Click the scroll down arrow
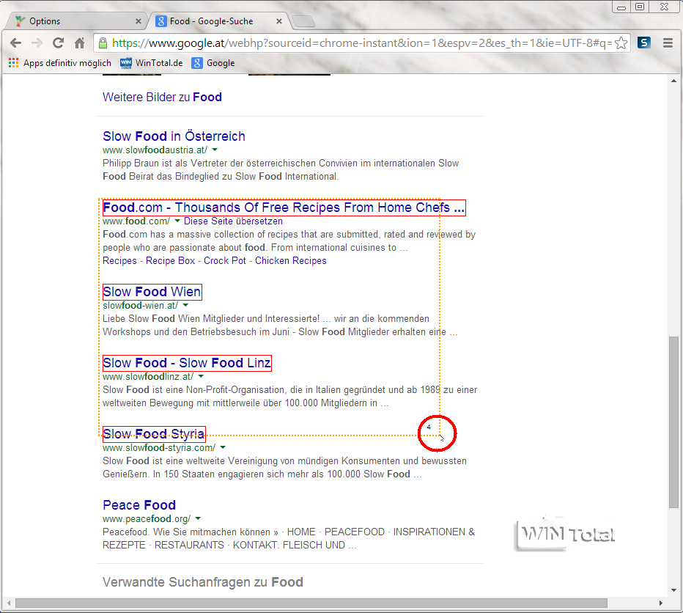This screenshot has height=613, width=683. 674,590
